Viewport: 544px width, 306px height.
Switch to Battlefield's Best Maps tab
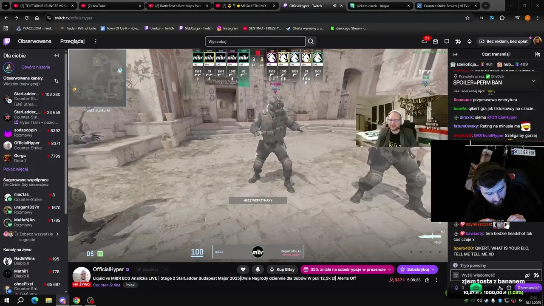coord(179,6)
